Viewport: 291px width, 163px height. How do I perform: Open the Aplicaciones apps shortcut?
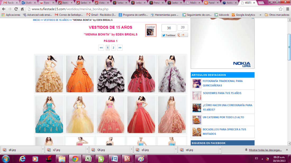click(11, 15)
